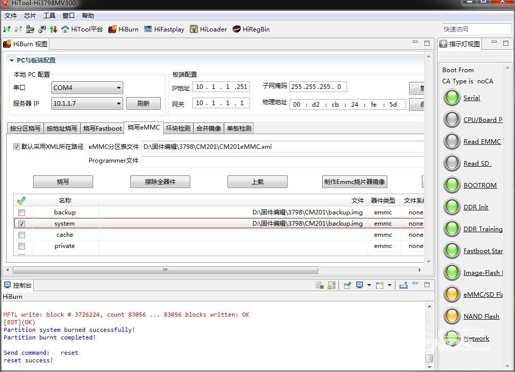The height and width of the screenshot is (372, 515).
Task: Launch the HiBurn tool from toolbar
Action: (x=124, y=29)
